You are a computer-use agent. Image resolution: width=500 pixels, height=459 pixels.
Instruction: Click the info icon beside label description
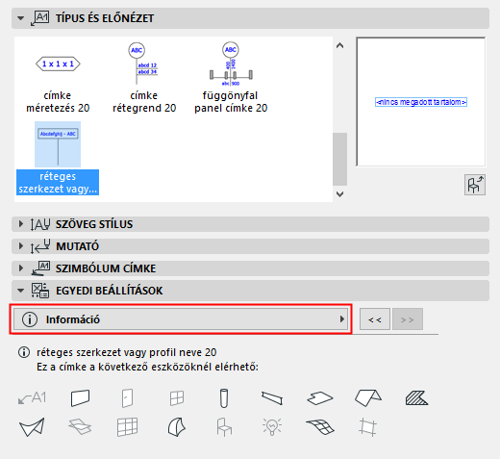pos(24,352)
